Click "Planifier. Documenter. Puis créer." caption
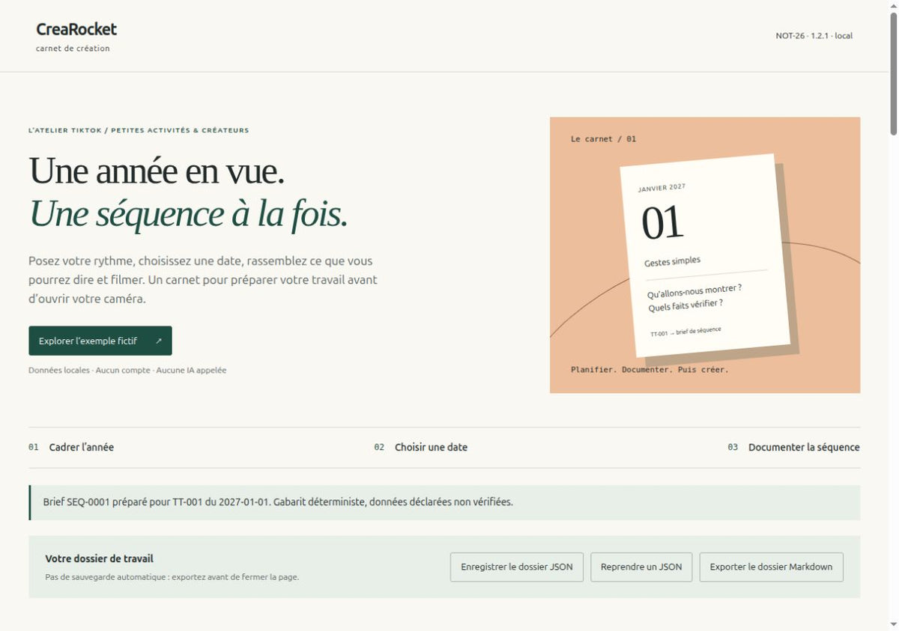Screen dimensions: 899x631 [x=650, y=370]
